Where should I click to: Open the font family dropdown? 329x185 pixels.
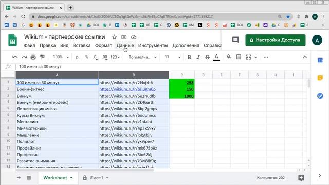(142, 57)
